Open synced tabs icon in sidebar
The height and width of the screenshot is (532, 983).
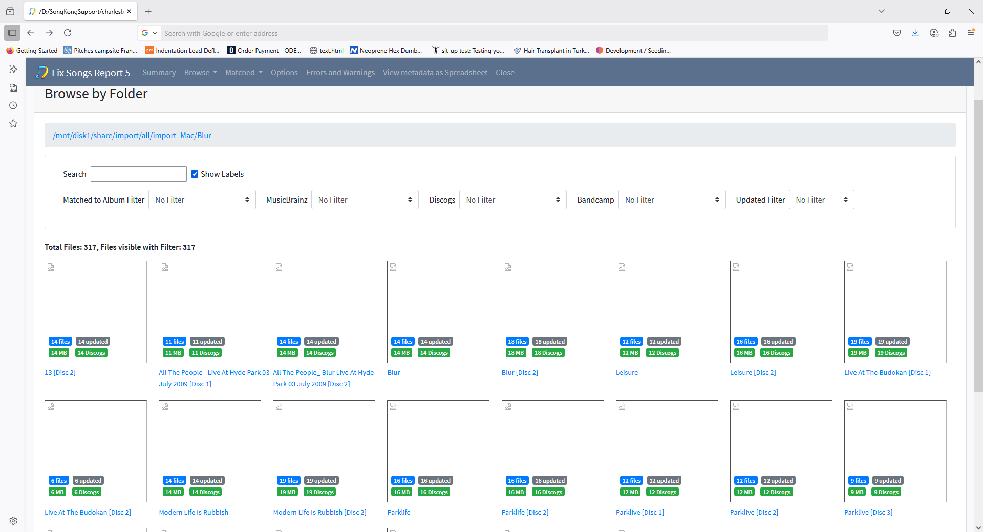coord(13,87)
